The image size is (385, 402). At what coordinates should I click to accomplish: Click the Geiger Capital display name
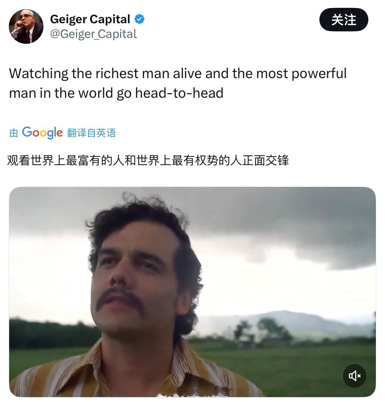click(x=90, y=19)
